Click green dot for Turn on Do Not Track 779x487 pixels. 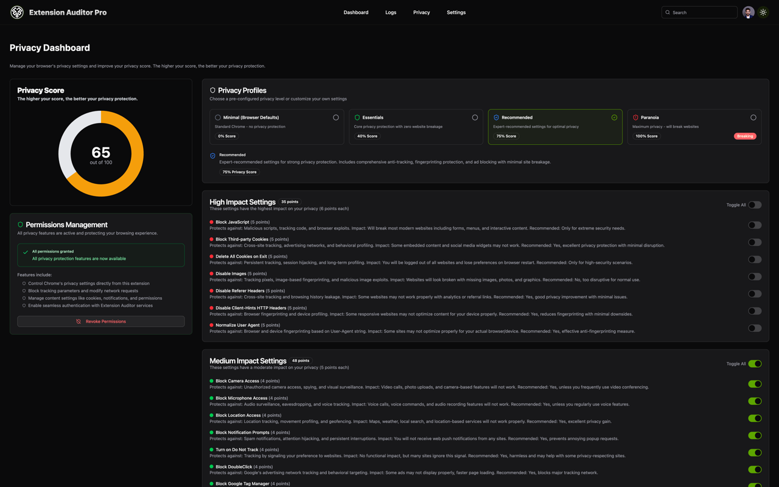[212, 450]
